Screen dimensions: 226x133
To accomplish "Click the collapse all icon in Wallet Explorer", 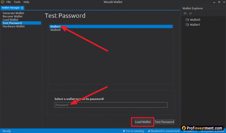I will tap(191, 14).
